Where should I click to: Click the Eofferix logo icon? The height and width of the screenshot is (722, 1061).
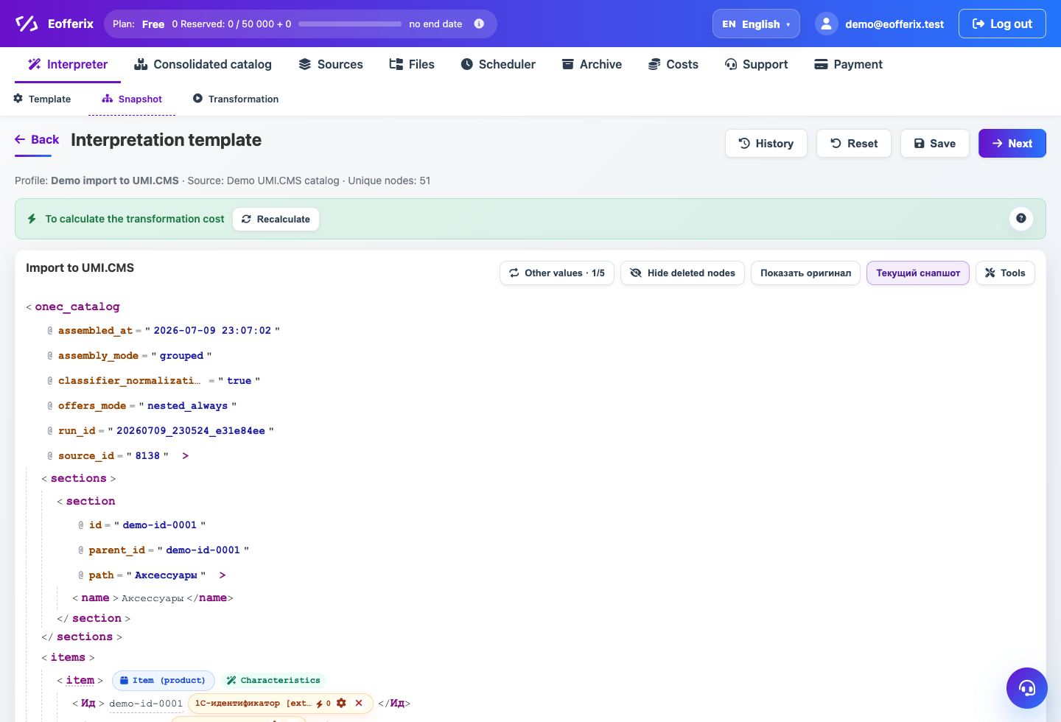click(27, 24)
